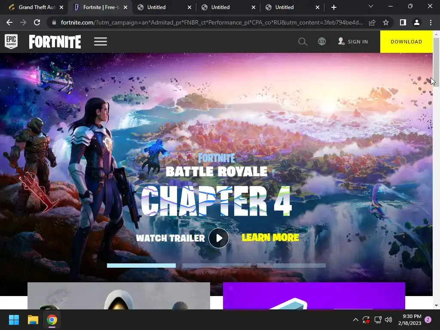Show hidden system tray icons
This screenshot has height=330, width=440.
[x=355, y=320]
